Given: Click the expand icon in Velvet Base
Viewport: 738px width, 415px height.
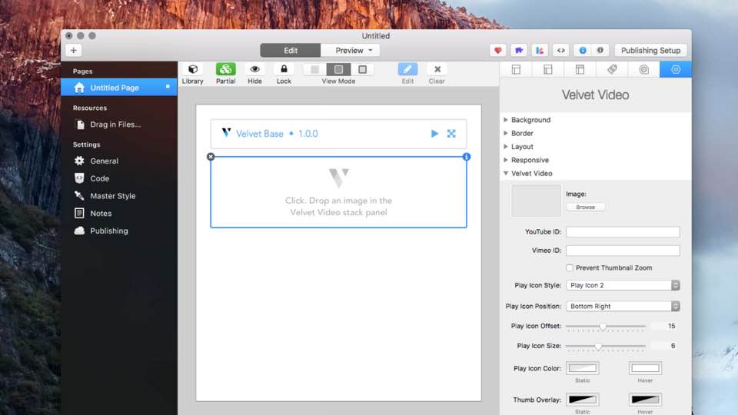Looking at the screenshot, I should point(451,134).
